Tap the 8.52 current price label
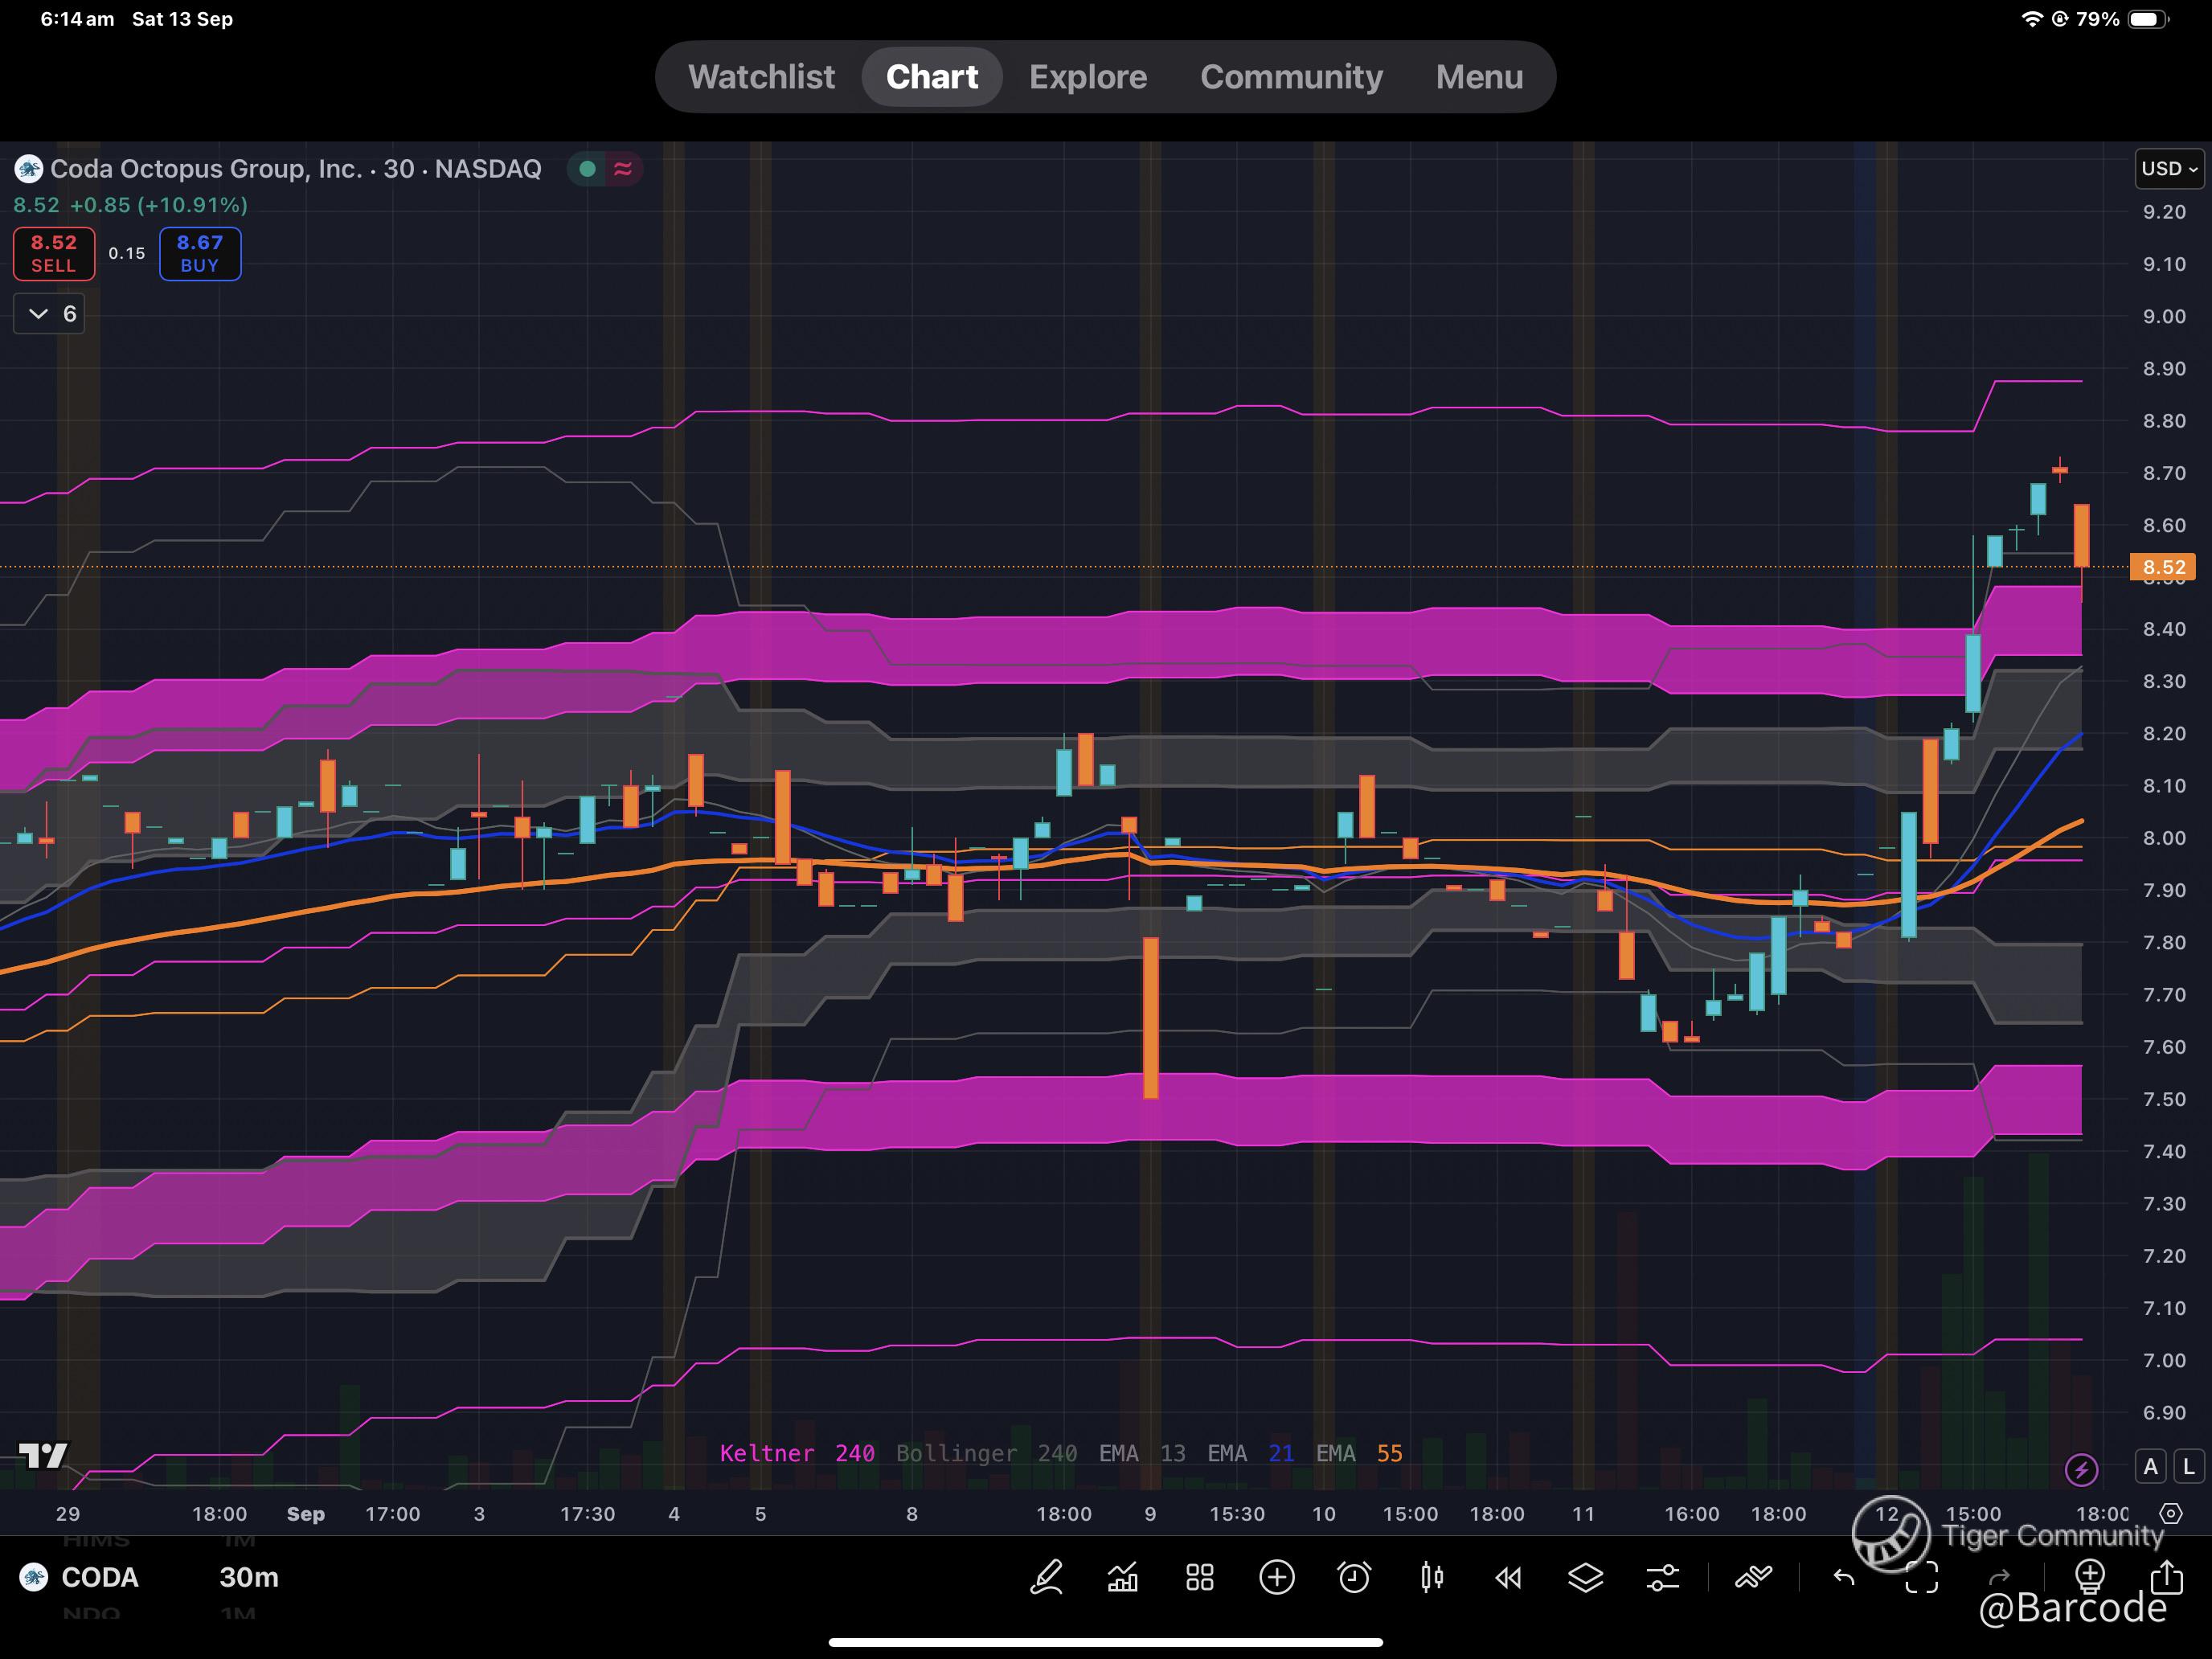Viewport: 2212px width, 1659px height. (x=2162, y=567)
